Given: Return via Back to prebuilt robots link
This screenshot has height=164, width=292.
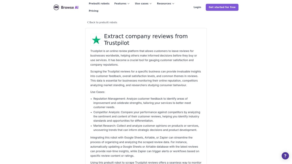Looking at the screenshot, I should click(103, 22).
